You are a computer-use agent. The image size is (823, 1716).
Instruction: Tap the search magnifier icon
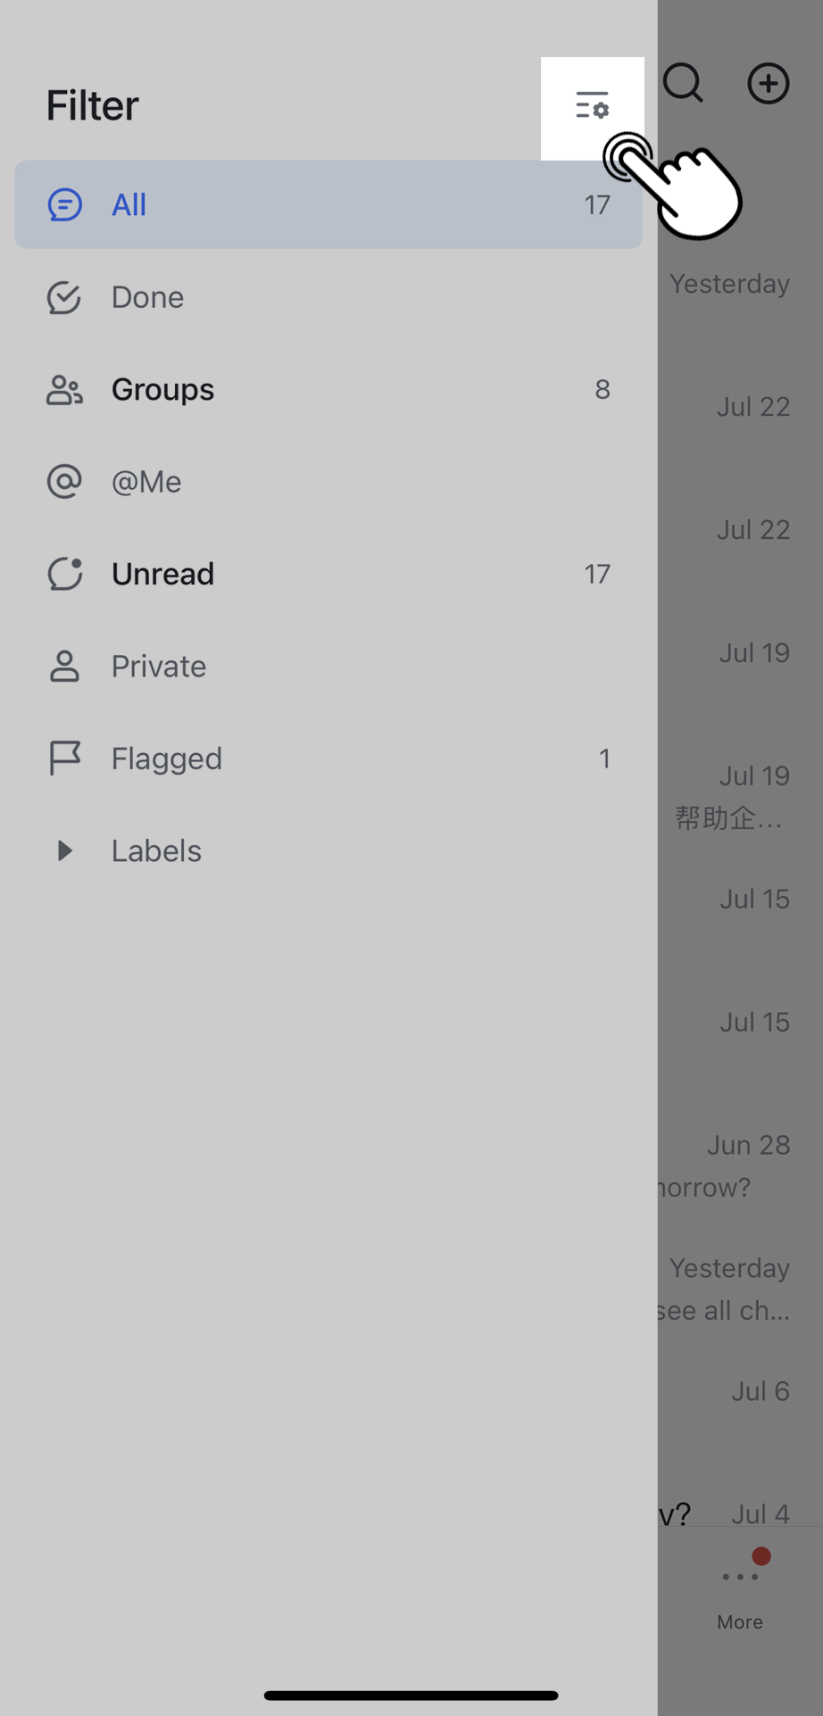pos(683,83)
